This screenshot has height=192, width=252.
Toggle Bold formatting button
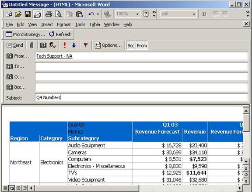pyautogui.click(x=204, y=14)
